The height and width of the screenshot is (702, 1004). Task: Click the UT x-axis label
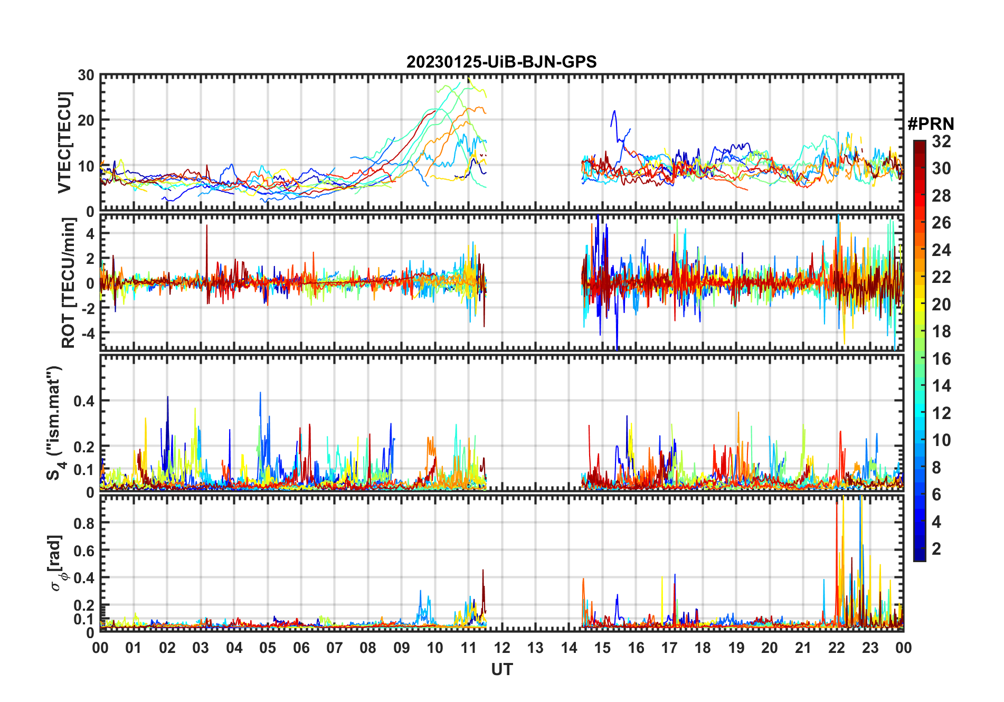coord(502,669)
